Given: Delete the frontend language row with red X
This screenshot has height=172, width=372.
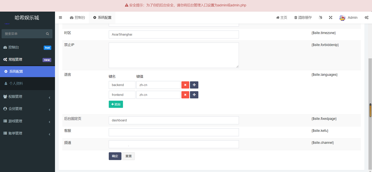Looking at the screenshot, I should pos(185,94).
